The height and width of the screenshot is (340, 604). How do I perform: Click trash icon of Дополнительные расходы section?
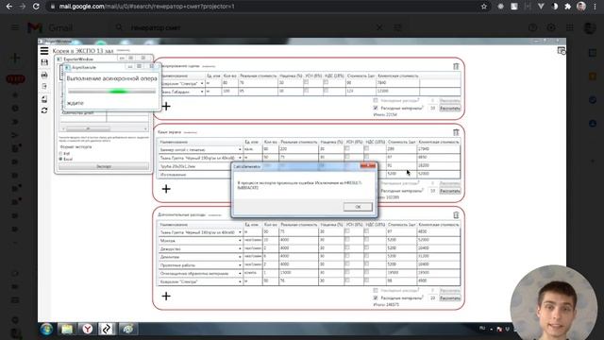pyautogui.click(x=456, y=215)
